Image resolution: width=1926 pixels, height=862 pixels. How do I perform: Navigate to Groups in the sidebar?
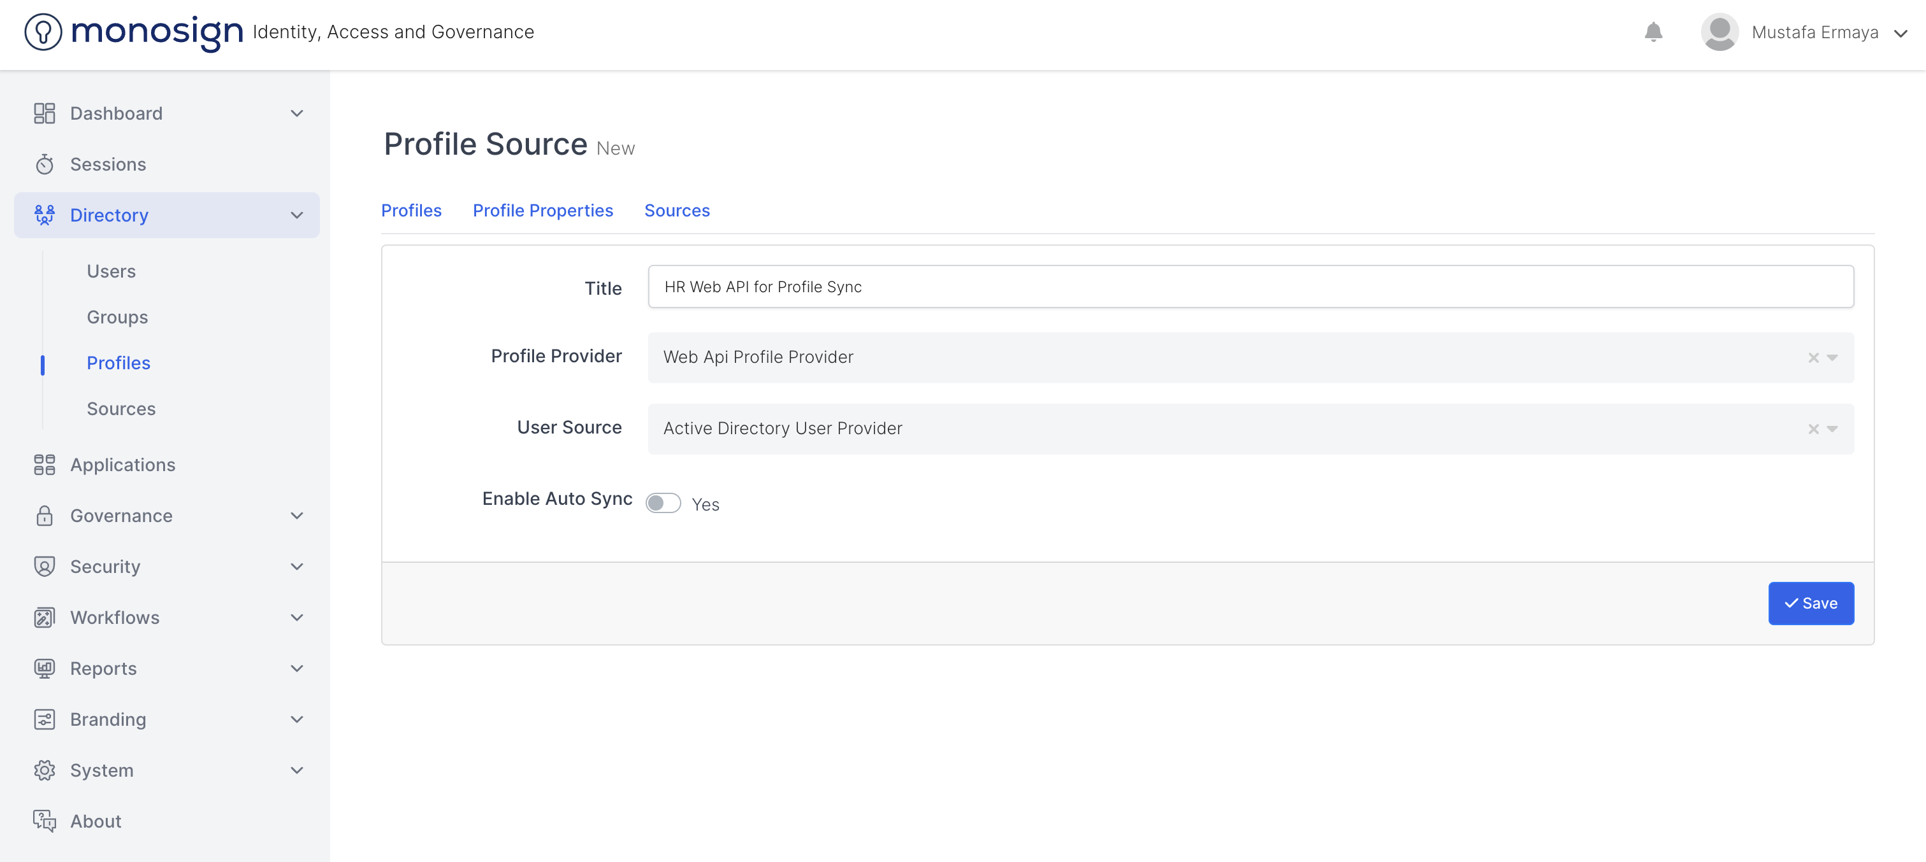tap(117, 316)
